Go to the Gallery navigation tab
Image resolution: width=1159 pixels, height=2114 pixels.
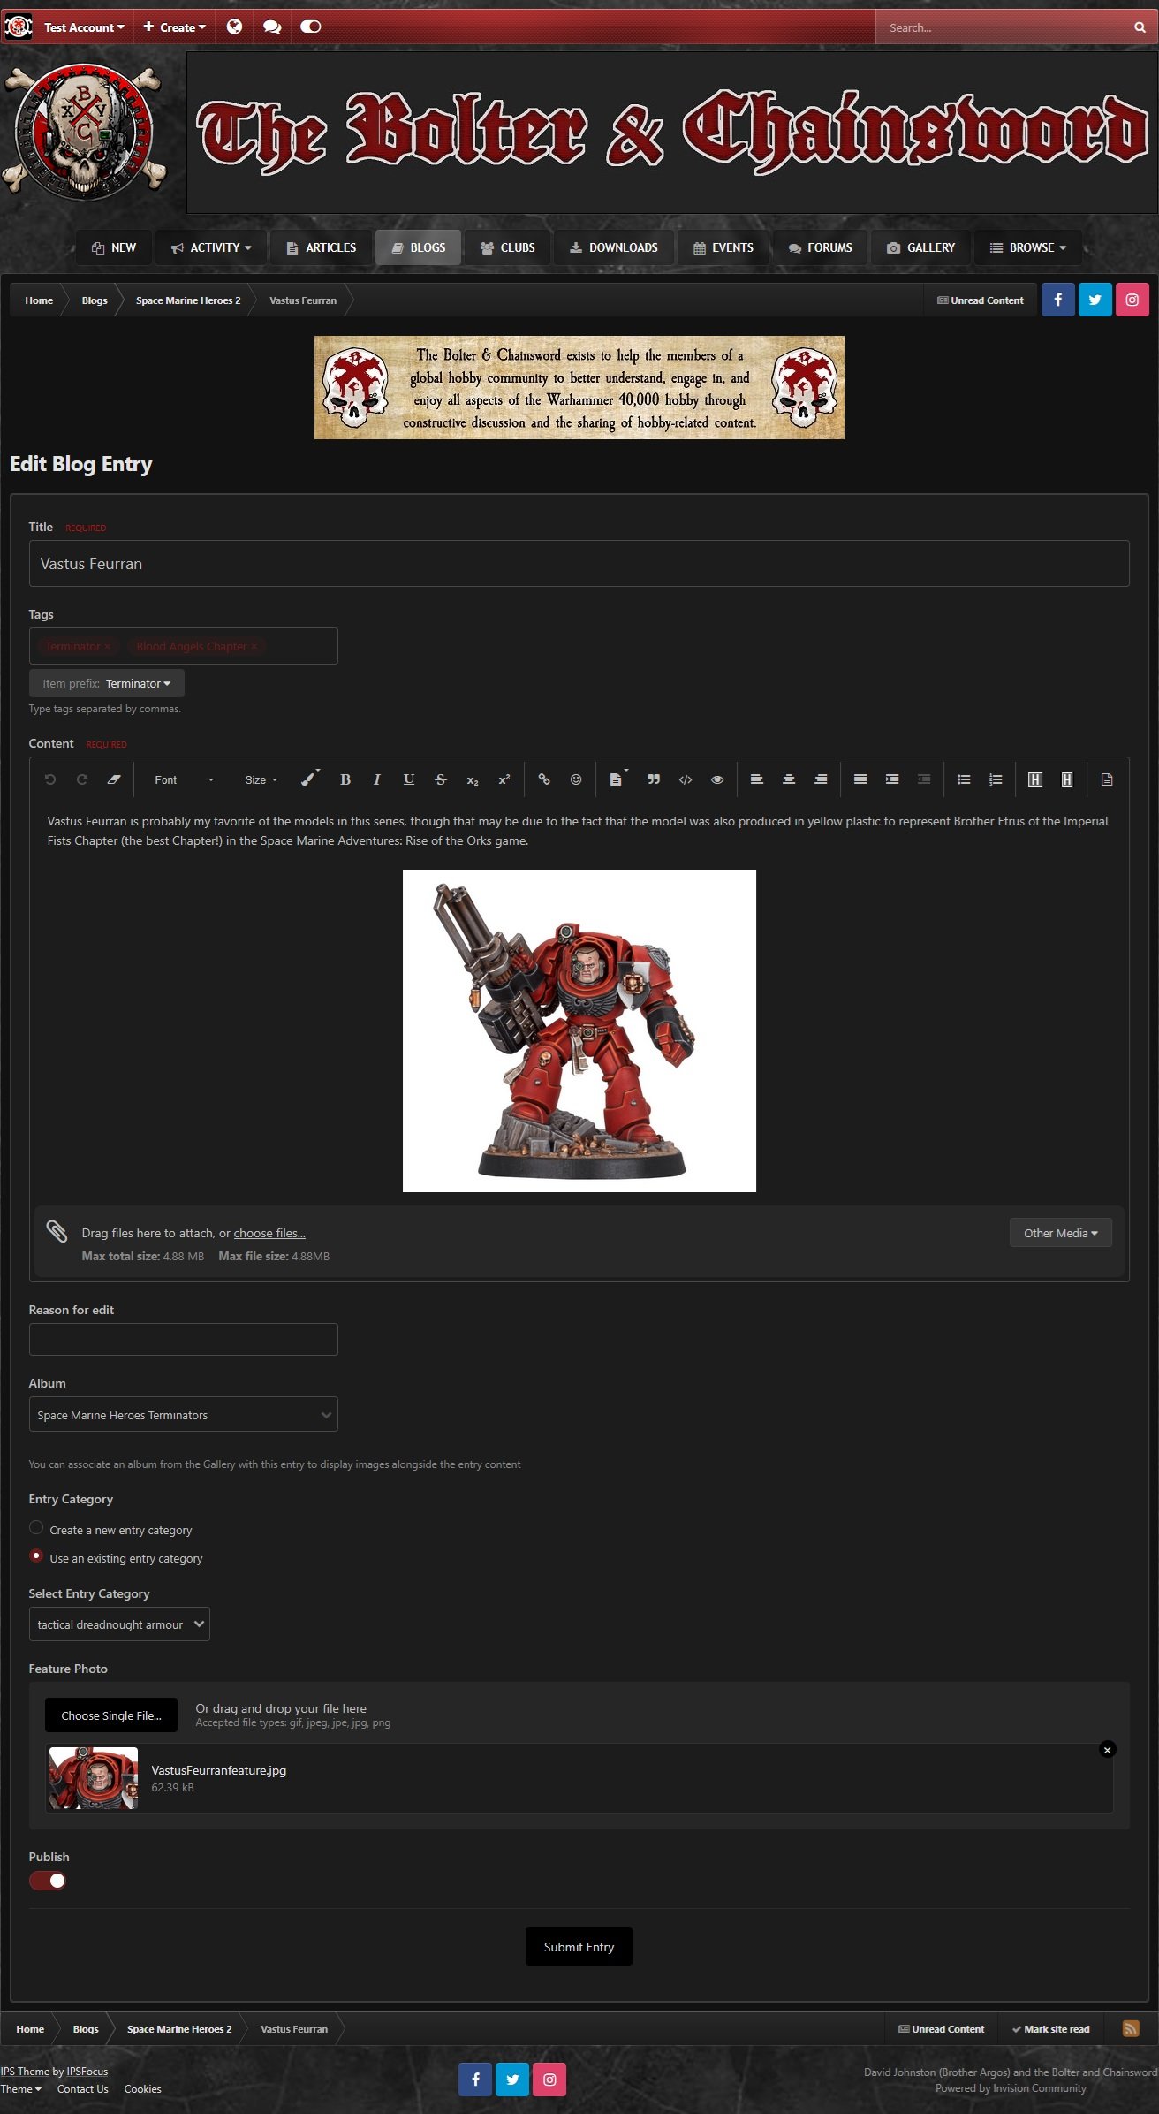pyautogui.click(x=920, y=247)
